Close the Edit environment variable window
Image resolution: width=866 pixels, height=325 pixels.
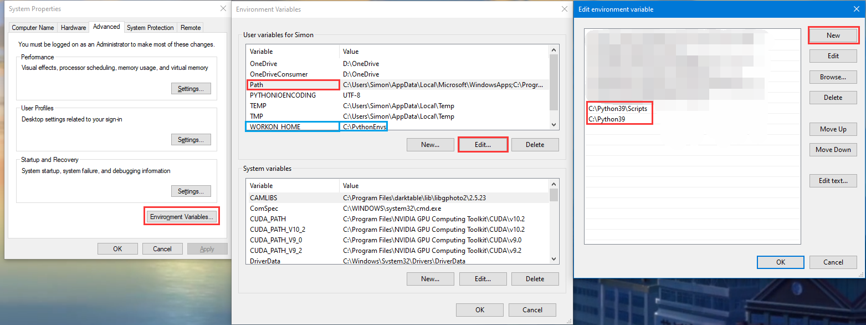click(855, 9)
